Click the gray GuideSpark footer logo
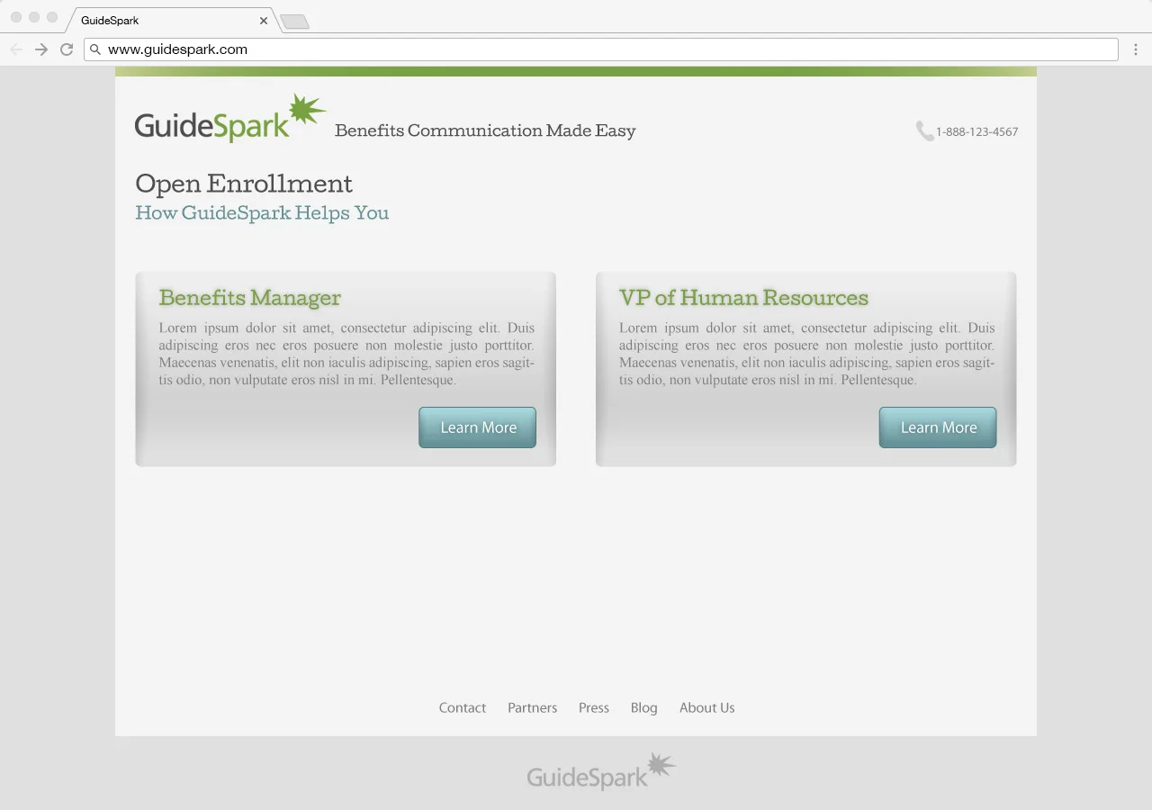Screen dimensions: 1152x810 (601, 772)
